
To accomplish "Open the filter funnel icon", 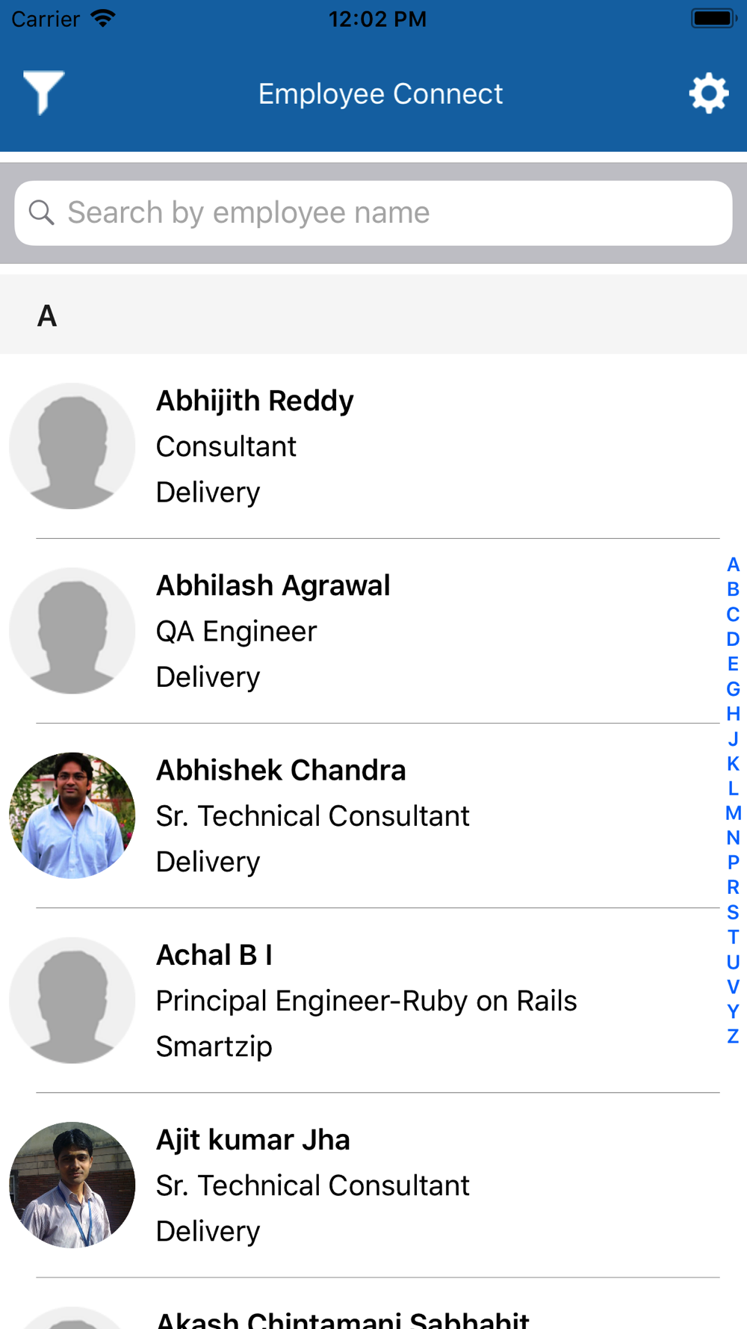I will (x=43, y=93).
